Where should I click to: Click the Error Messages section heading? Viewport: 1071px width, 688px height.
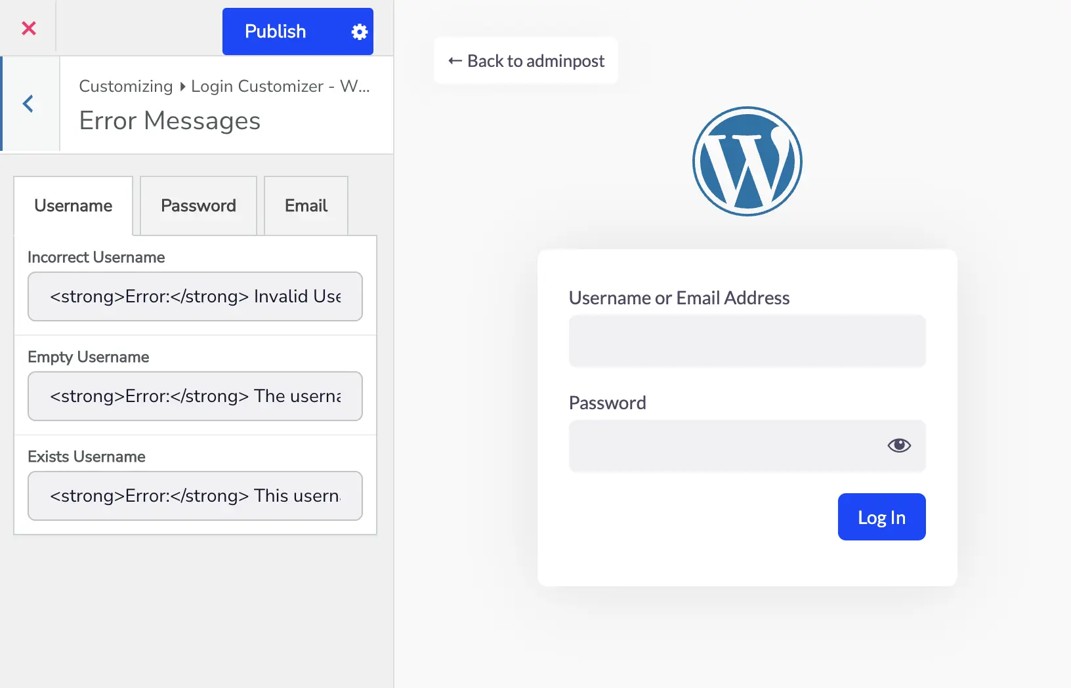click(170, 121)
